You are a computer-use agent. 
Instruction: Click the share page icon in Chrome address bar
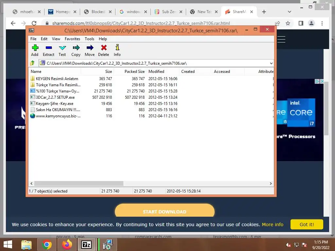click(x=277, y=23)
